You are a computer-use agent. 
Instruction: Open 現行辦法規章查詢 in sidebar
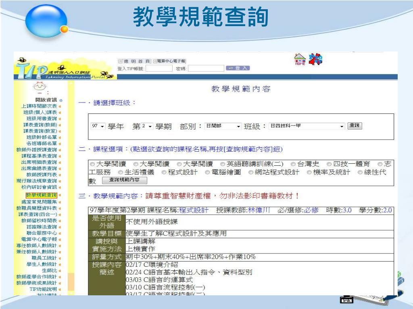[37, 181]
